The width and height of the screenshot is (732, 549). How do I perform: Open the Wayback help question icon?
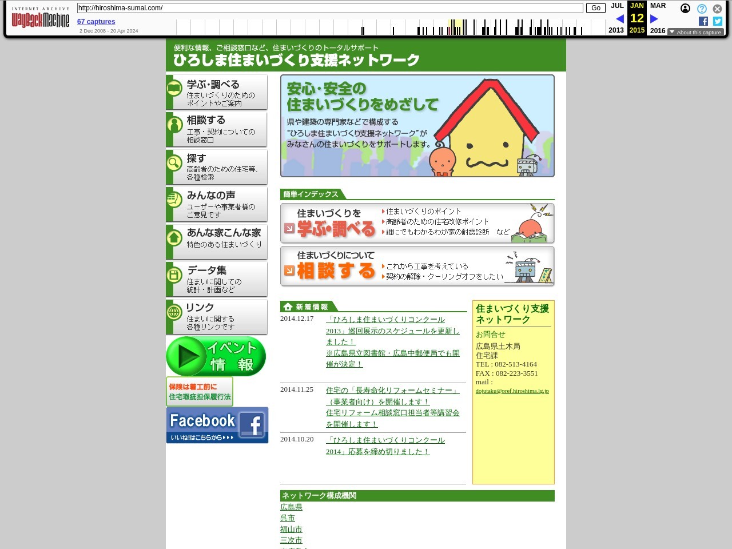tap(702, 9)
